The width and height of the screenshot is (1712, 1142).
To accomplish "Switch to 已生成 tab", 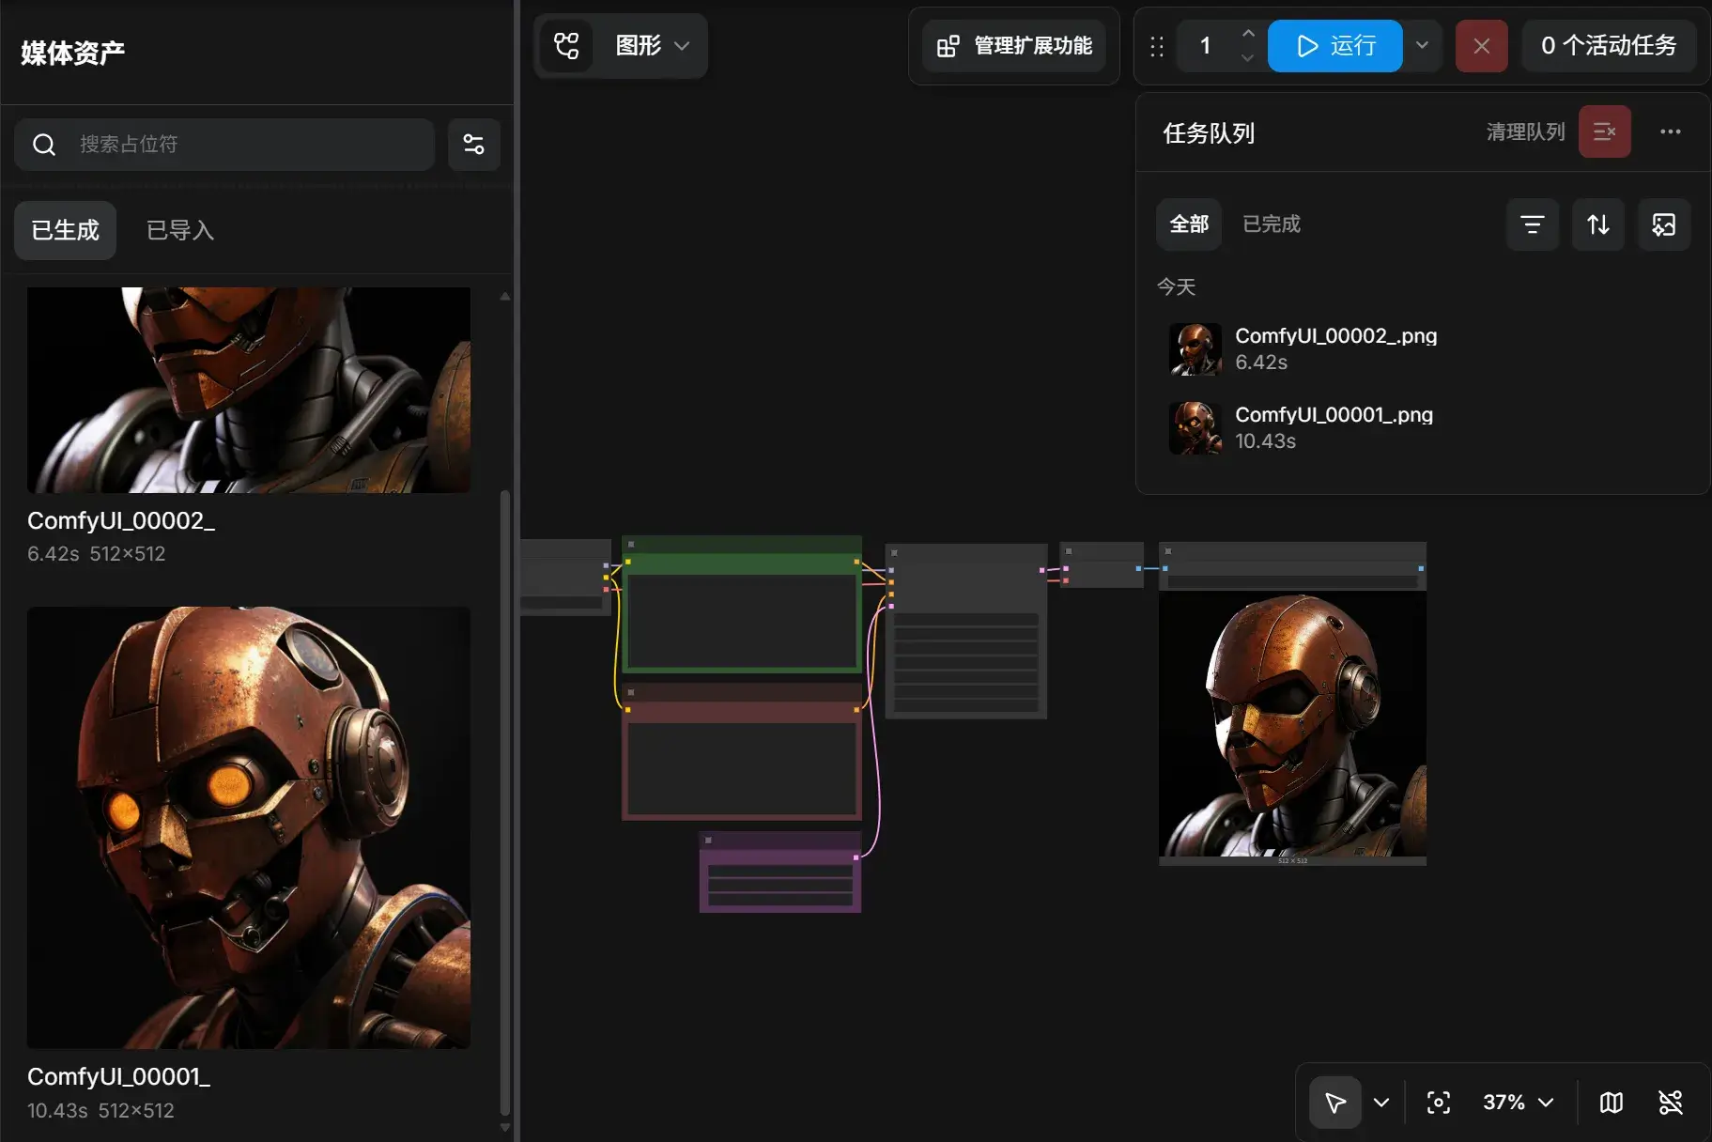I will click(x=65, y=230).
